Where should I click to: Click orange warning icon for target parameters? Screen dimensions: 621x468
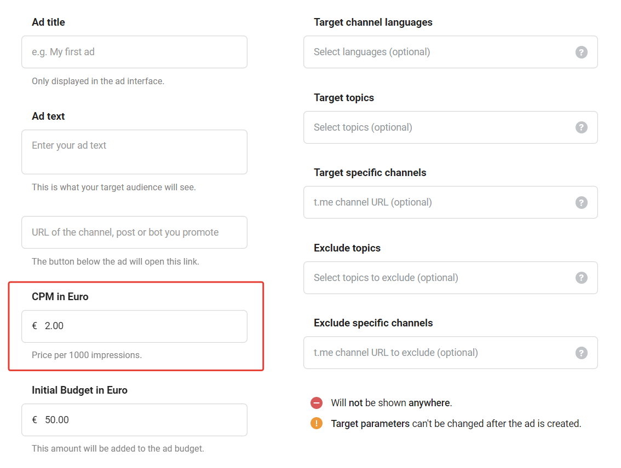click(x=317, y=423)
